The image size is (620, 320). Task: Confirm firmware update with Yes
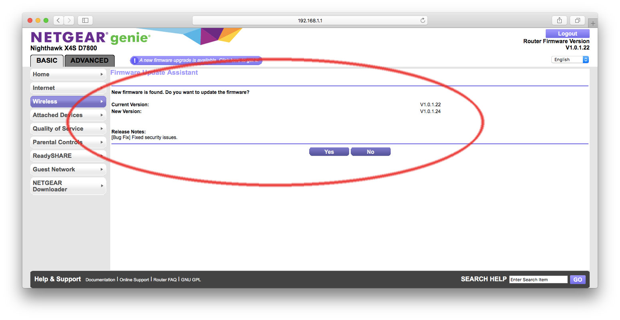pyautogui.click(x=329, y=152)
